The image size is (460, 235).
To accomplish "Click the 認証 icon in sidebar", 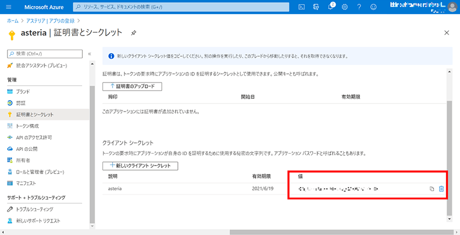I will click(10, 103).
